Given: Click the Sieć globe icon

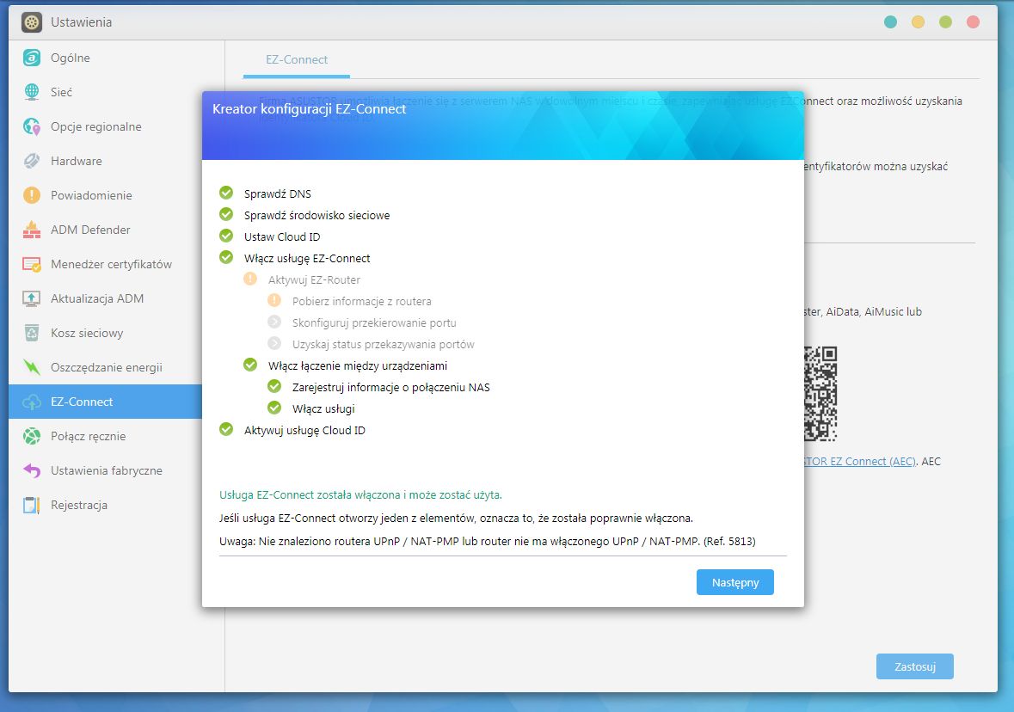Looking at the screenshot, I should 32,92.
